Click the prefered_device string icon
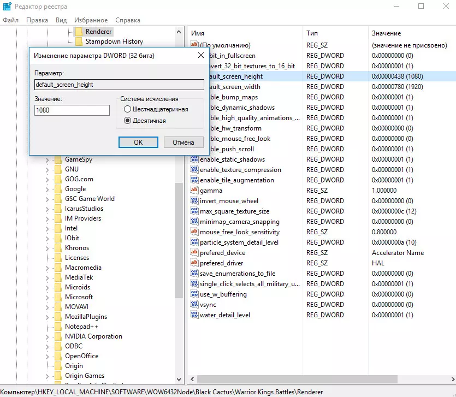 coord(194,252)
